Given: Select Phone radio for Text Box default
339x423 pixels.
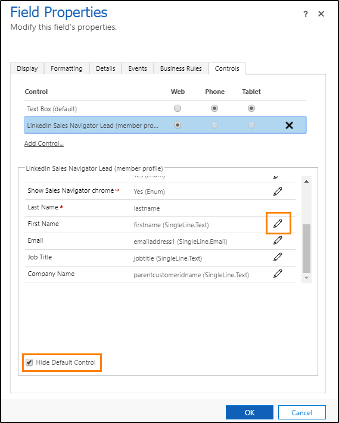Looking at the screenshot, I should click(x=214, y=108).
